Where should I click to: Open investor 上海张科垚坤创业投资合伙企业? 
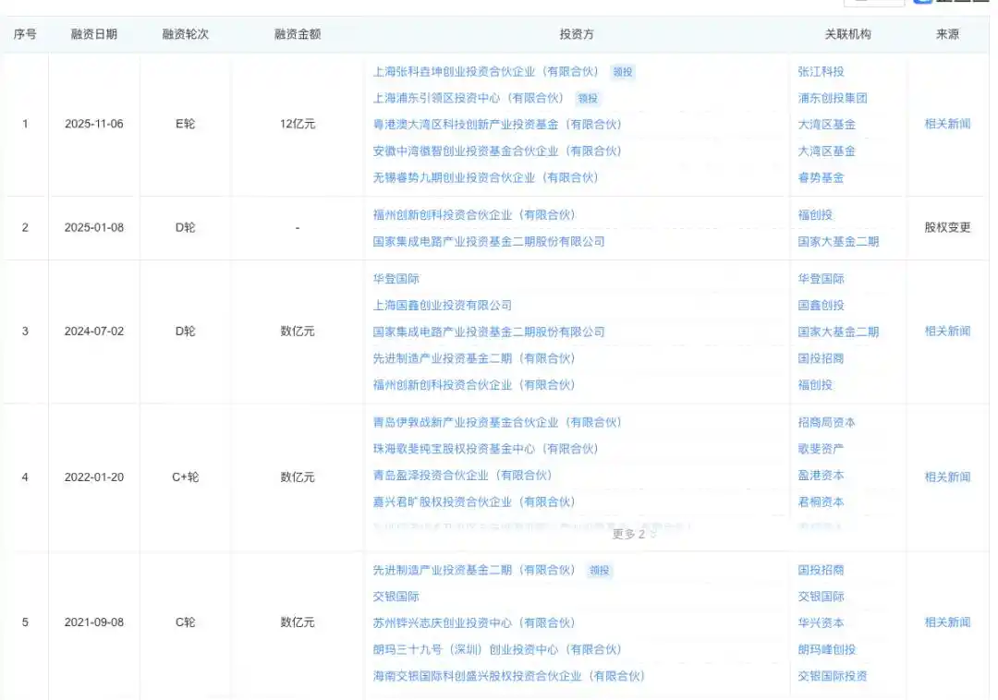tap(486, 72)
